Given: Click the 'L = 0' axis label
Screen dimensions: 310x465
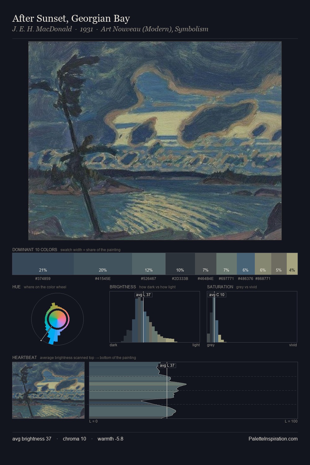Looking at the screenshot, I should (x=93, y=421).
